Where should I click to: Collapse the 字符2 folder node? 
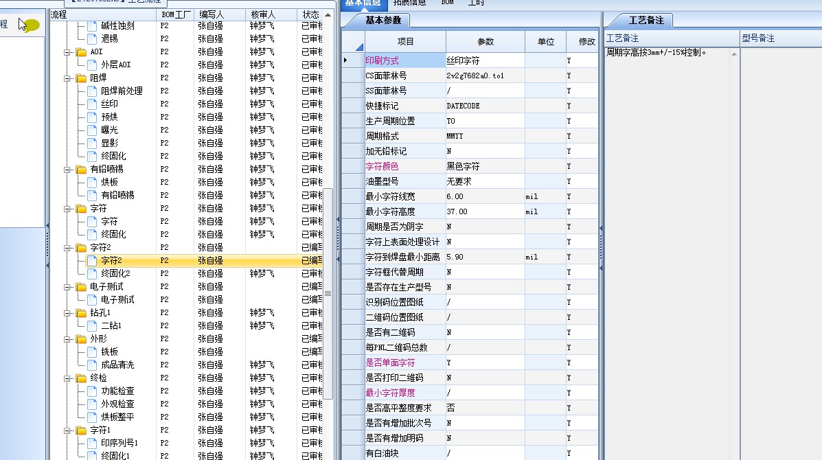tap(67, 248)
